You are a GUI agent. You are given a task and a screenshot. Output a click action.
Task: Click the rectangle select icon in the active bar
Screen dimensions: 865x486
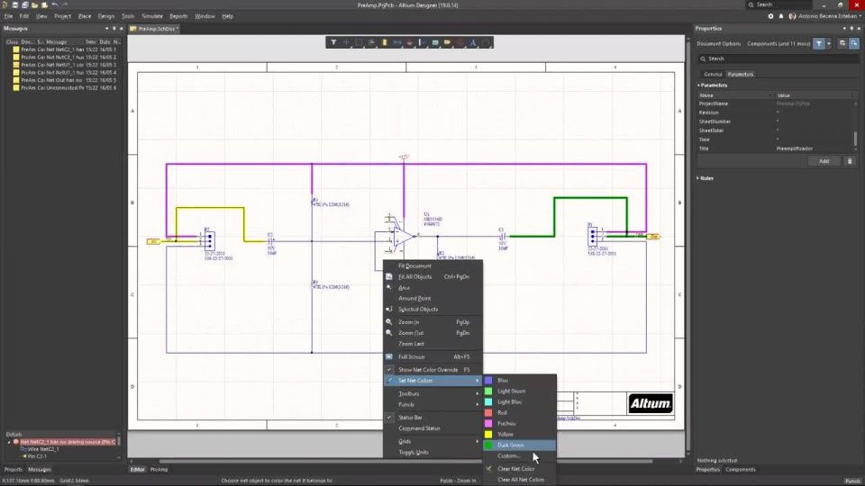(x=359, y=42)
